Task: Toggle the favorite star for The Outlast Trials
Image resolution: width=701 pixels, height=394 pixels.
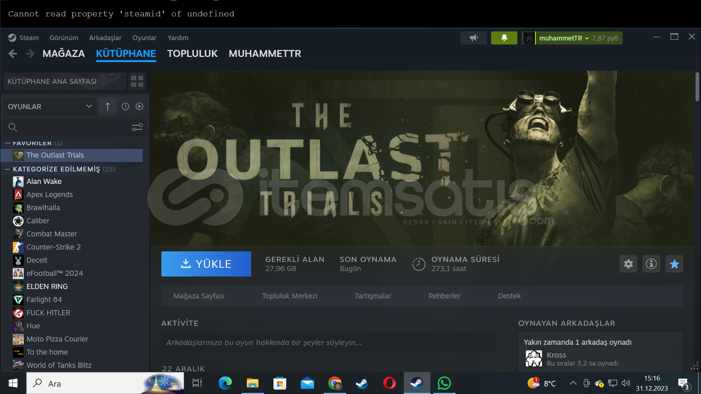Action: 674,264
